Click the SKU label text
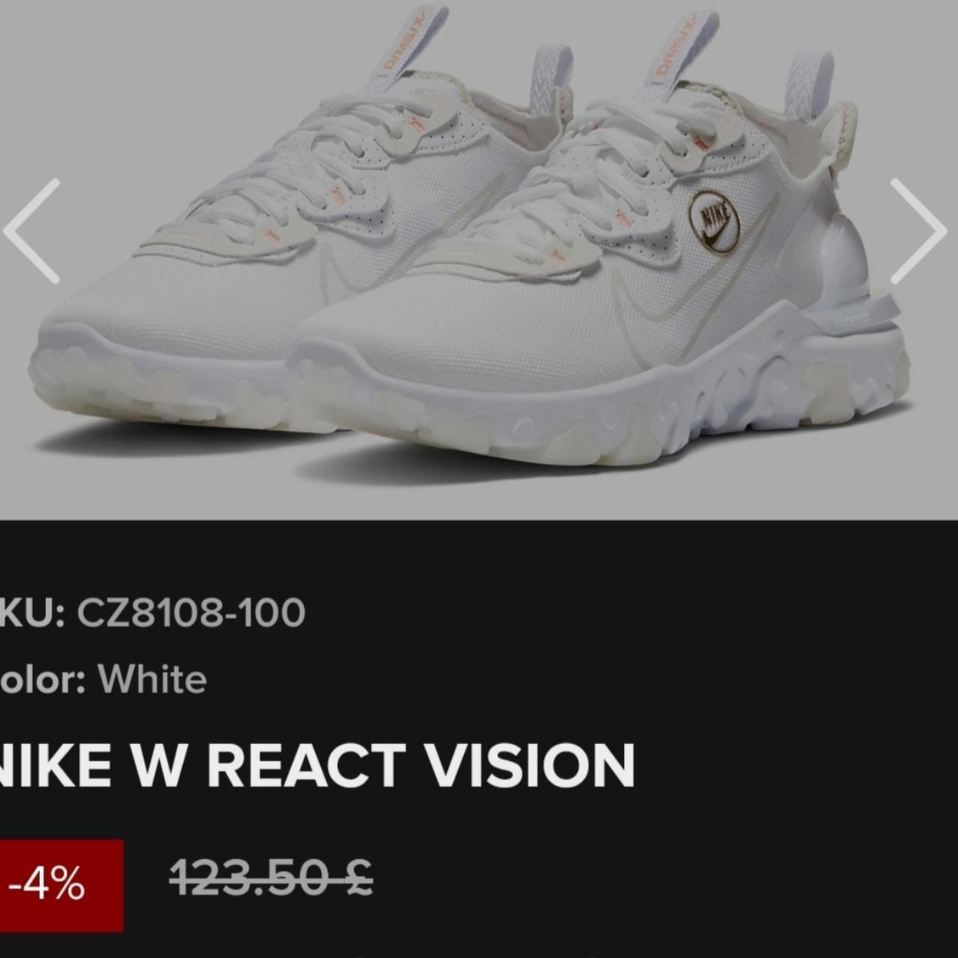The height and width of the screenshot is (958, 958). (x=33, y=613)
